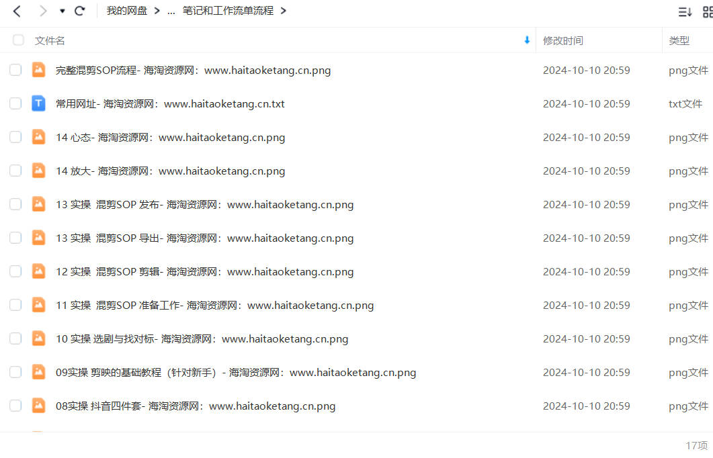The image size is (713, 458).
Task: Tick checkbox for 11 实操 混剪SOP 准备工作
Action: [x=15, y=306]
